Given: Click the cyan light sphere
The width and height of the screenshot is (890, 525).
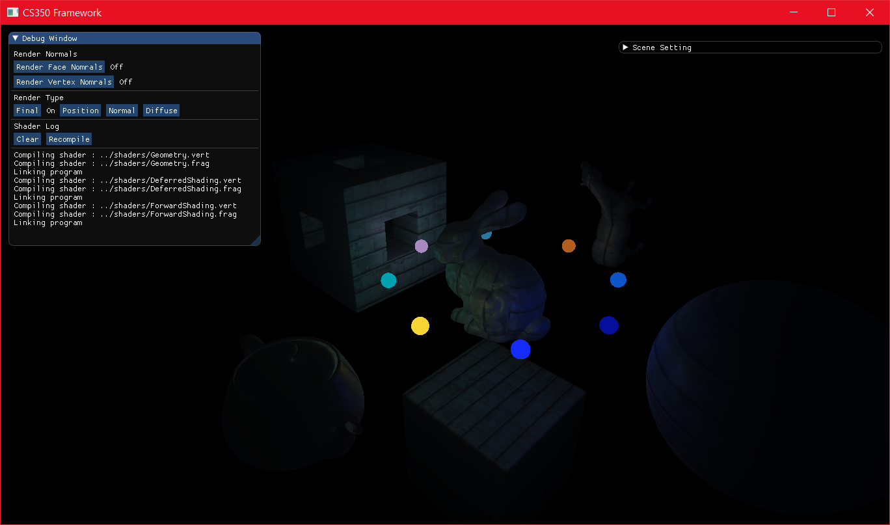Looking at the screenshot, I should click(388, 280).
